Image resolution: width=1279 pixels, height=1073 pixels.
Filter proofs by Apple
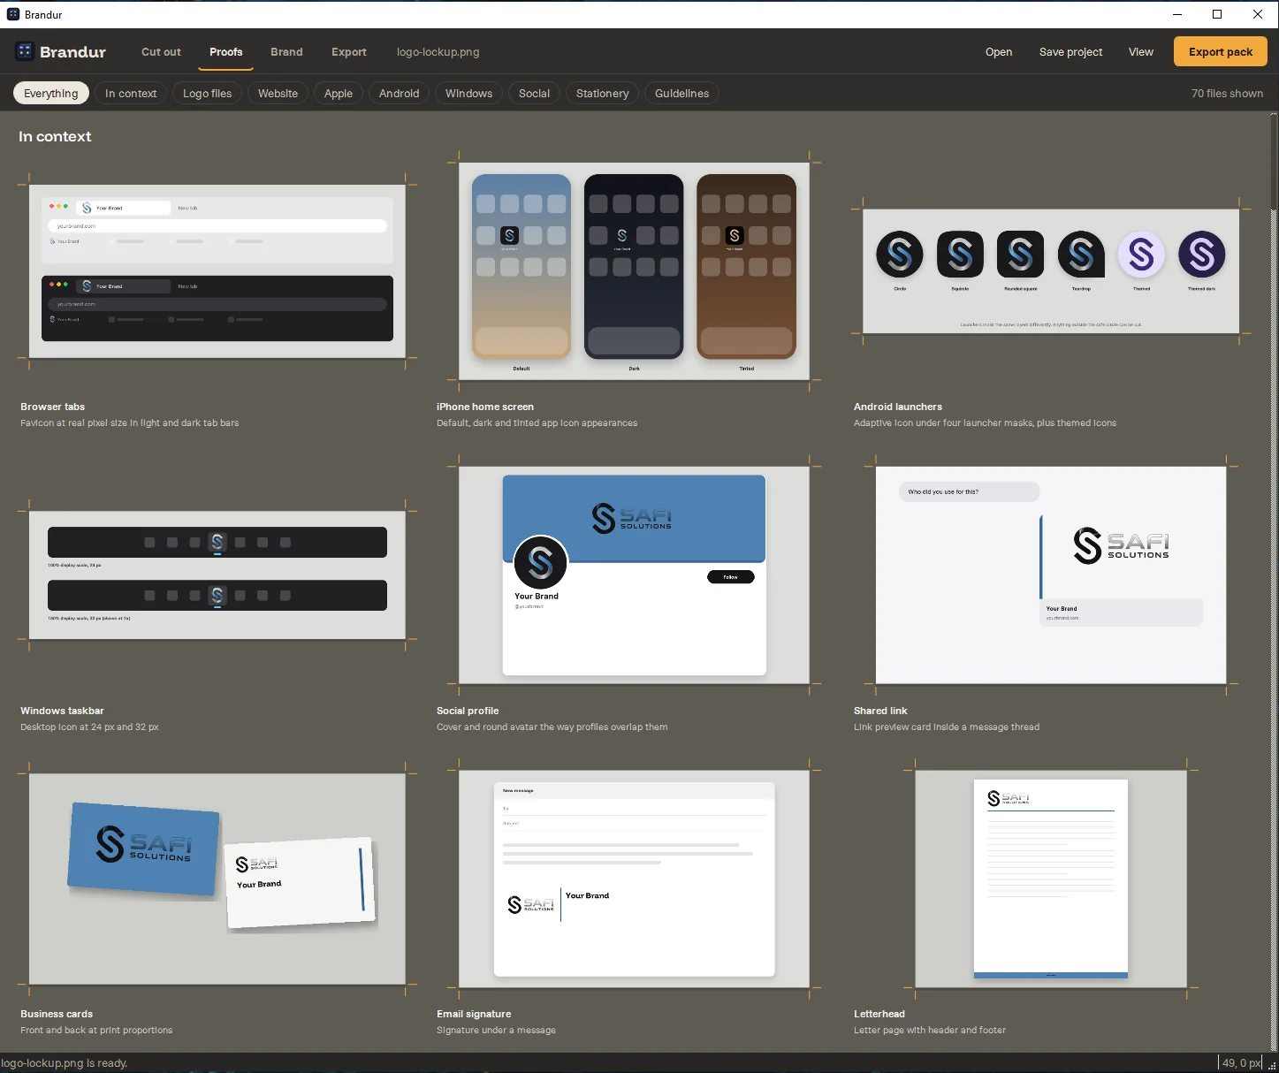coord(339,94)
